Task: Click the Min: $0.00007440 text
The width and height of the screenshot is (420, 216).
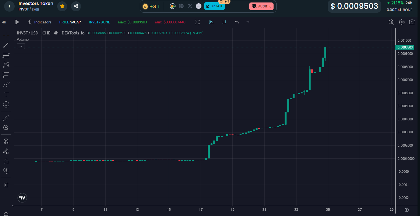Action: tap(170, 22)
